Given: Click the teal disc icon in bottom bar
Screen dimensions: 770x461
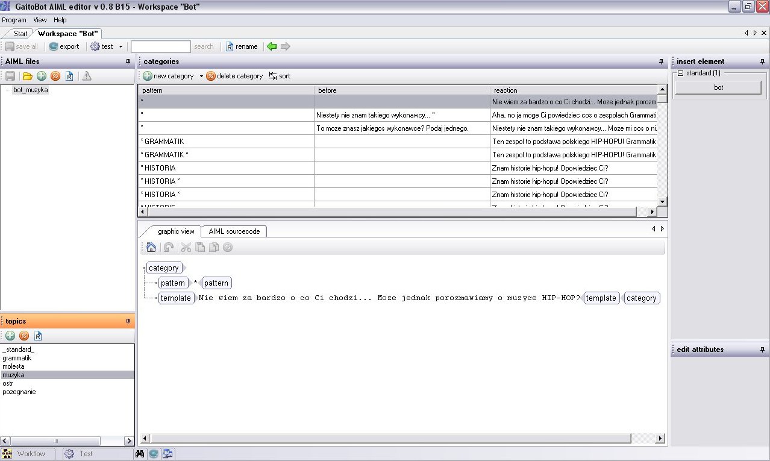Looking at the screenshot, I should click(x=154, y=454).
